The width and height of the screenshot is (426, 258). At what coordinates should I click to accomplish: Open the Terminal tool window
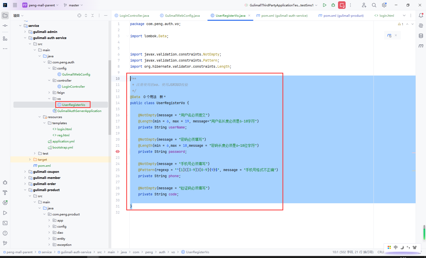(5, 223)
